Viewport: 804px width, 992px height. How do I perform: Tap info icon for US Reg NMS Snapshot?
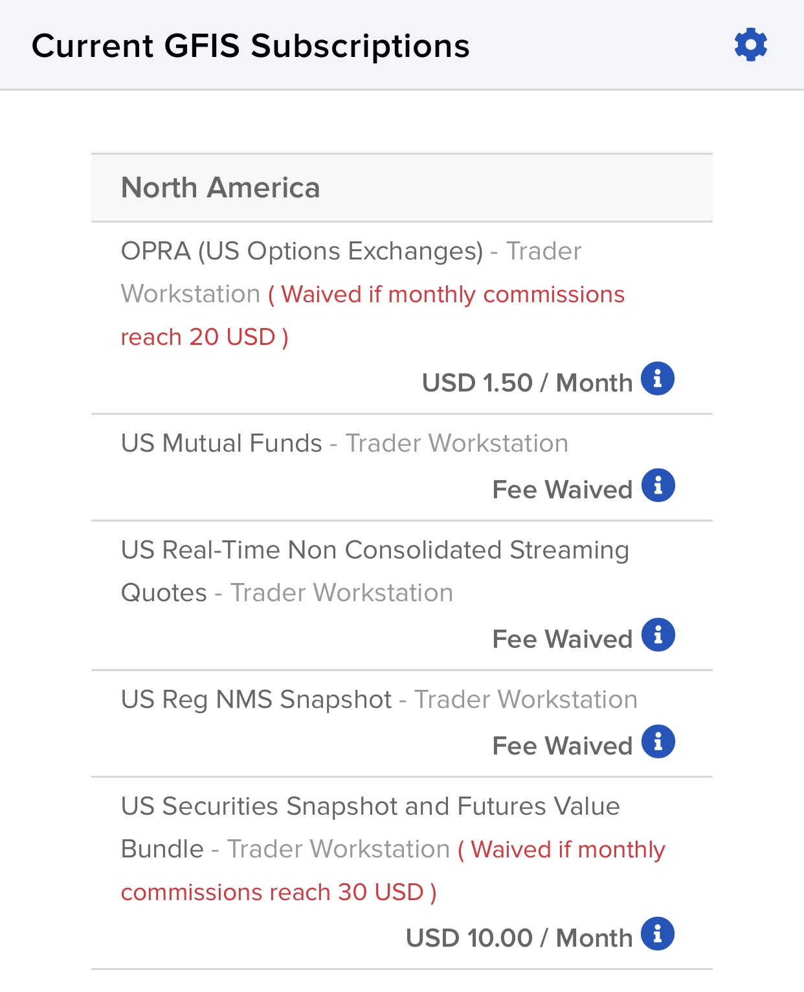coord(658,742)
